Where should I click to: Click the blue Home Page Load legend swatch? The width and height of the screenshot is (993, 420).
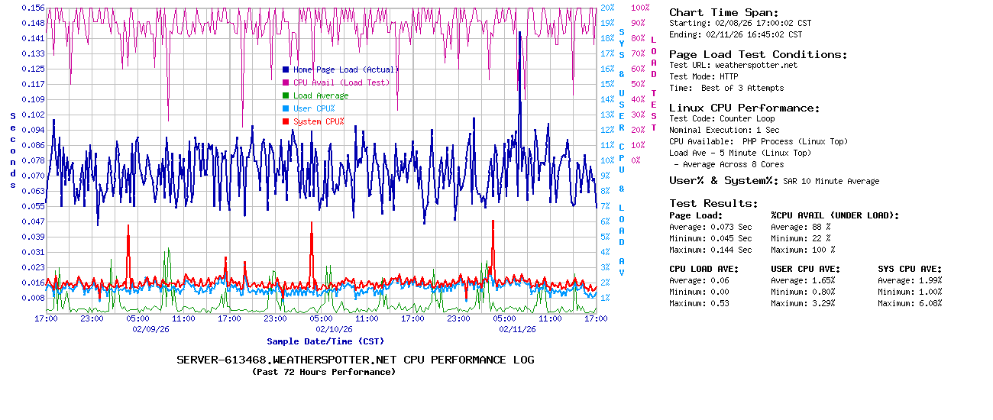[286, 69]
